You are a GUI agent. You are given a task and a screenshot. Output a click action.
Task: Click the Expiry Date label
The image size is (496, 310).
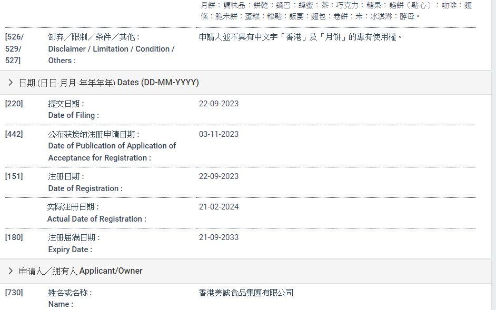[x=74, y=244]
